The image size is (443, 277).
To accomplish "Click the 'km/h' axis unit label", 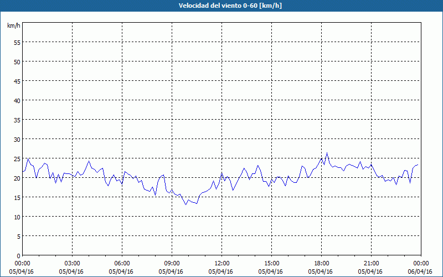I will click(13, 25).
